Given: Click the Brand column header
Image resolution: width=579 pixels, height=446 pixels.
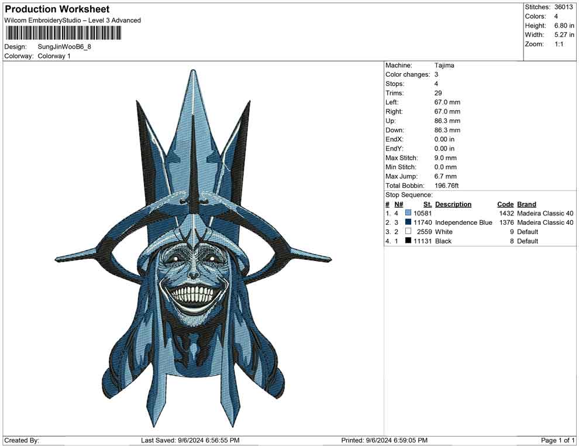Looking at the screenshot, I should [x=526, y=204].
